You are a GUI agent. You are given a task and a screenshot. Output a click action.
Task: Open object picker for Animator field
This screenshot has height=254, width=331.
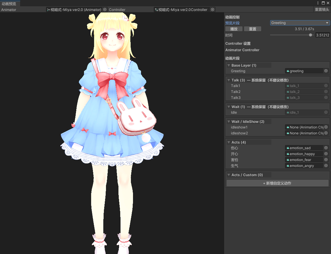point(104,9)
